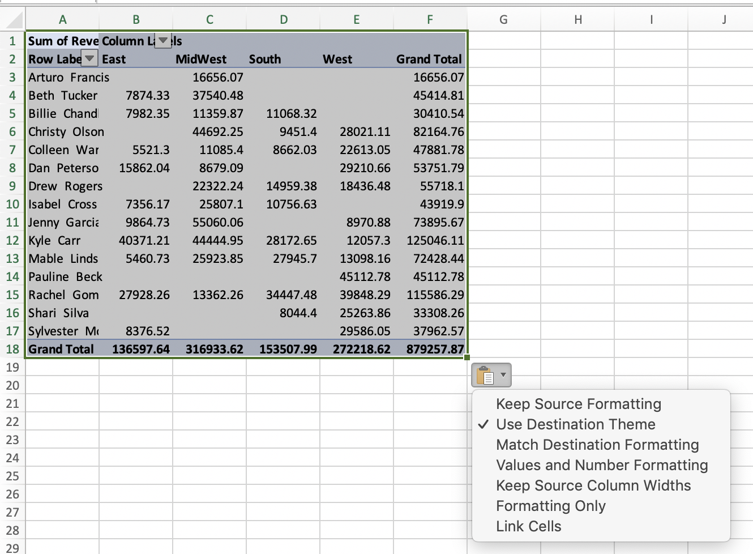The height and width of the screenshot is (554, 753).
Task: Click cell value 27945.7
Action: click(283, 258)
